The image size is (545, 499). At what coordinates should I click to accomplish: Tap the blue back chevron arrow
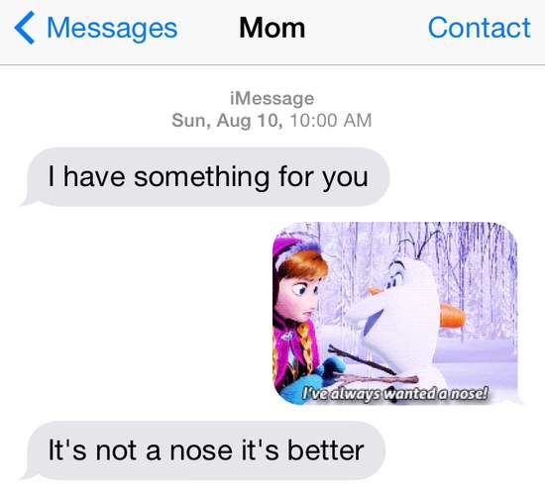coord(25,28)
